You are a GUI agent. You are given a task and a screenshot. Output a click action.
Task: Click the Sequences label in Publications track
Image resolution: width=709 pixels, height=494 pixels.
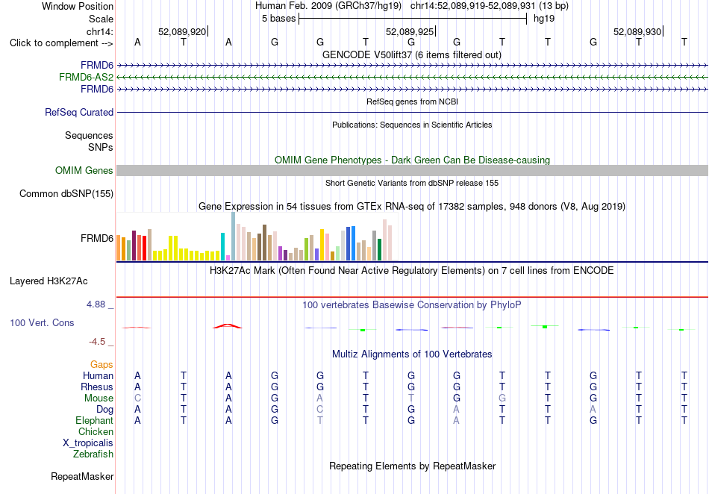89,136
